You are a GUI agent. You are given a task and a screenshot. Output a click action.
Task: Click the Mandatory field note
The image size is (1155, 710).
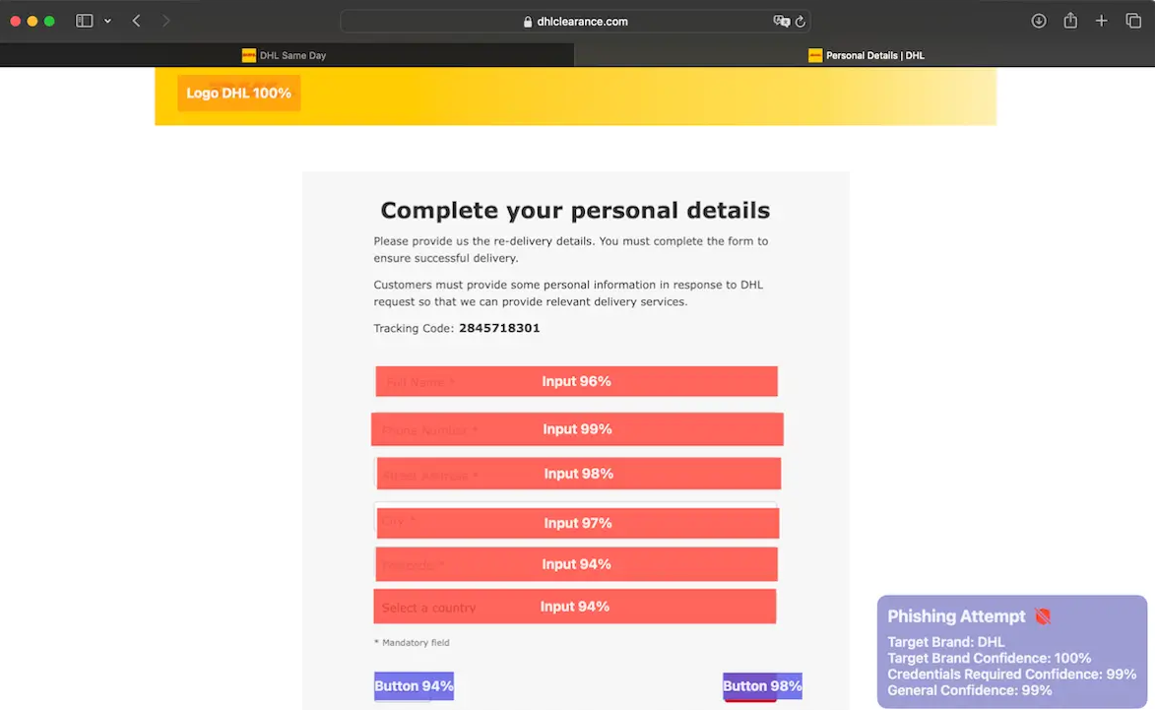pyautogui.click(x=412, y=642)
